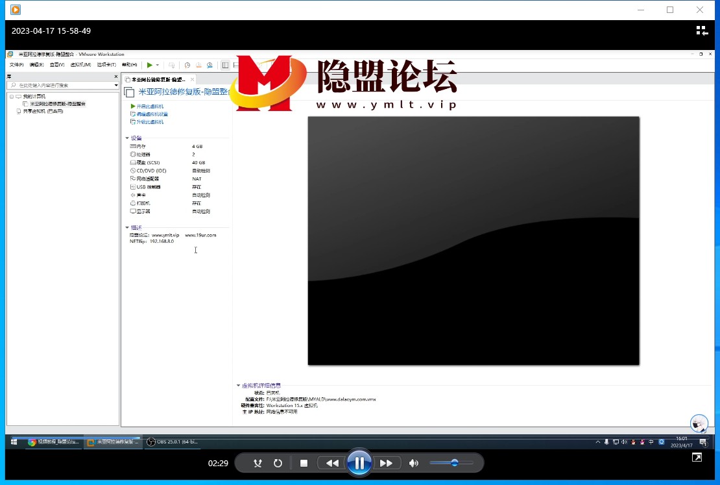Open the 帮助(H) menu
The height and width of the screenshot is (485, 720).
pyautogui.click(x=130, y=65)
